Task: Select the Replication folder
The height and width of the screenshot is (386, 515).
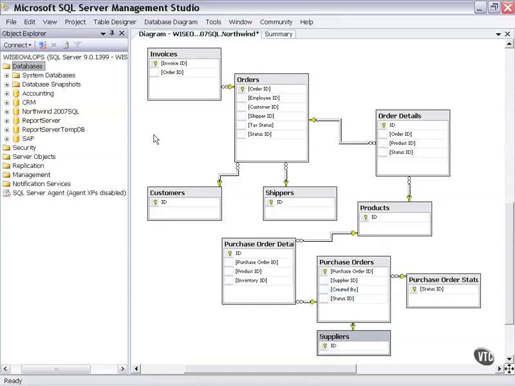Action: [x=28, y=166]
